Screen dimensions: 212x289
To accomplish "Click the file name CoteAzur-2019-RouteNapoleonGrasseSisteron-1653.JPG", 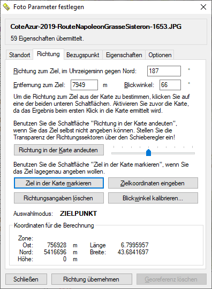I will (96, 27).
